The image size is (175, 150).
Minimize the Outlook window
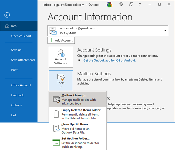tap(150, 4)
